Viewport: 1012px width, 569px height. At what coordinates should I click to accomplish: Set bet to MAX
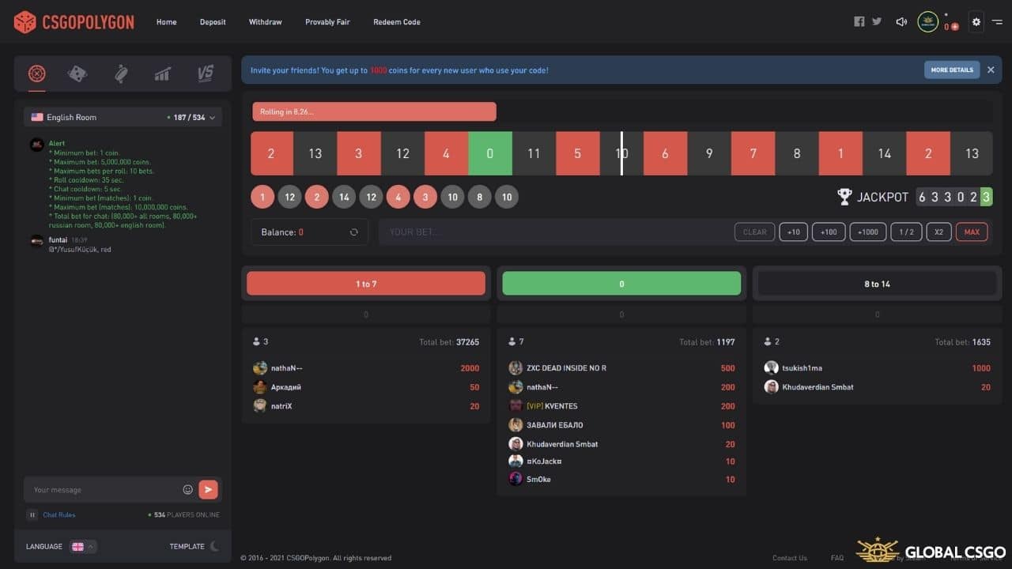(972, 232)
